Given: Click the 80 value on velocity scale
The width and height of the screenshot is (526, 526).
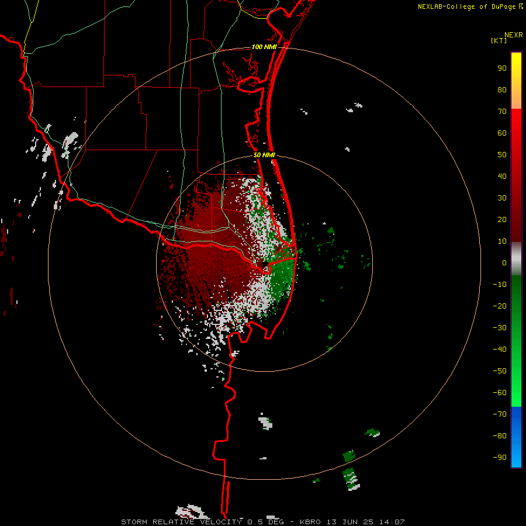Looking at the screenshot, I should click(x=502, y=90).
